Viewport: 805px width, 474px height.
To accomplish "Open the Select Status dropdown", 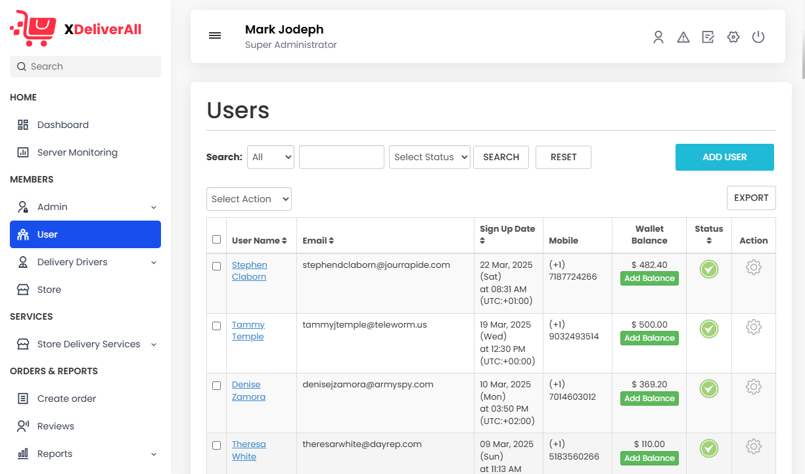I will tap(430, 157).
